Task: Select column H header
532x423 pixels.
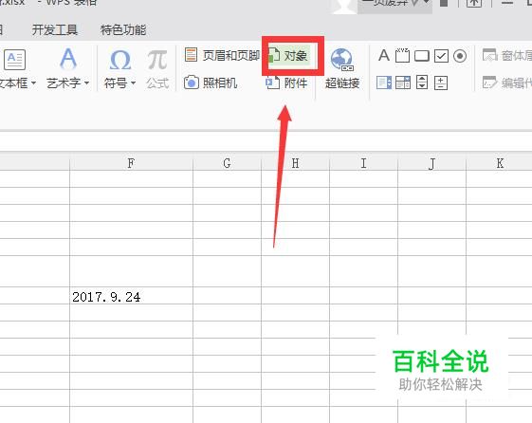Action: (295, 163)
